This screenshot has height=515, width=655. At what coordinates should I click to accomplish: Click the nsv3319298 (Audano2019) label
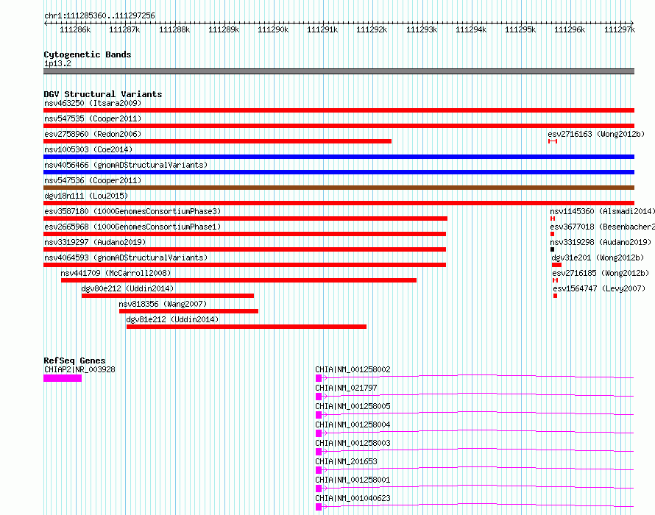pyautogui.click(x=601, y=242)
